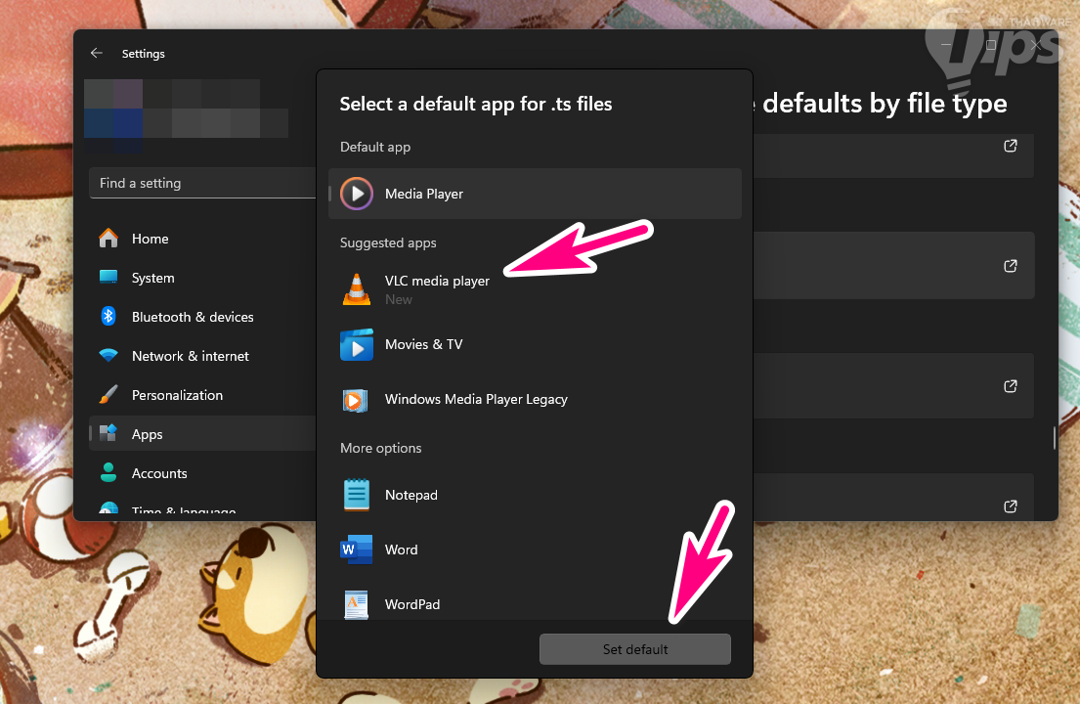Image resolution: width=1080 pixels, height=704 pixels.
Task: Click the VLC media player cone icon
Action: 357,289
